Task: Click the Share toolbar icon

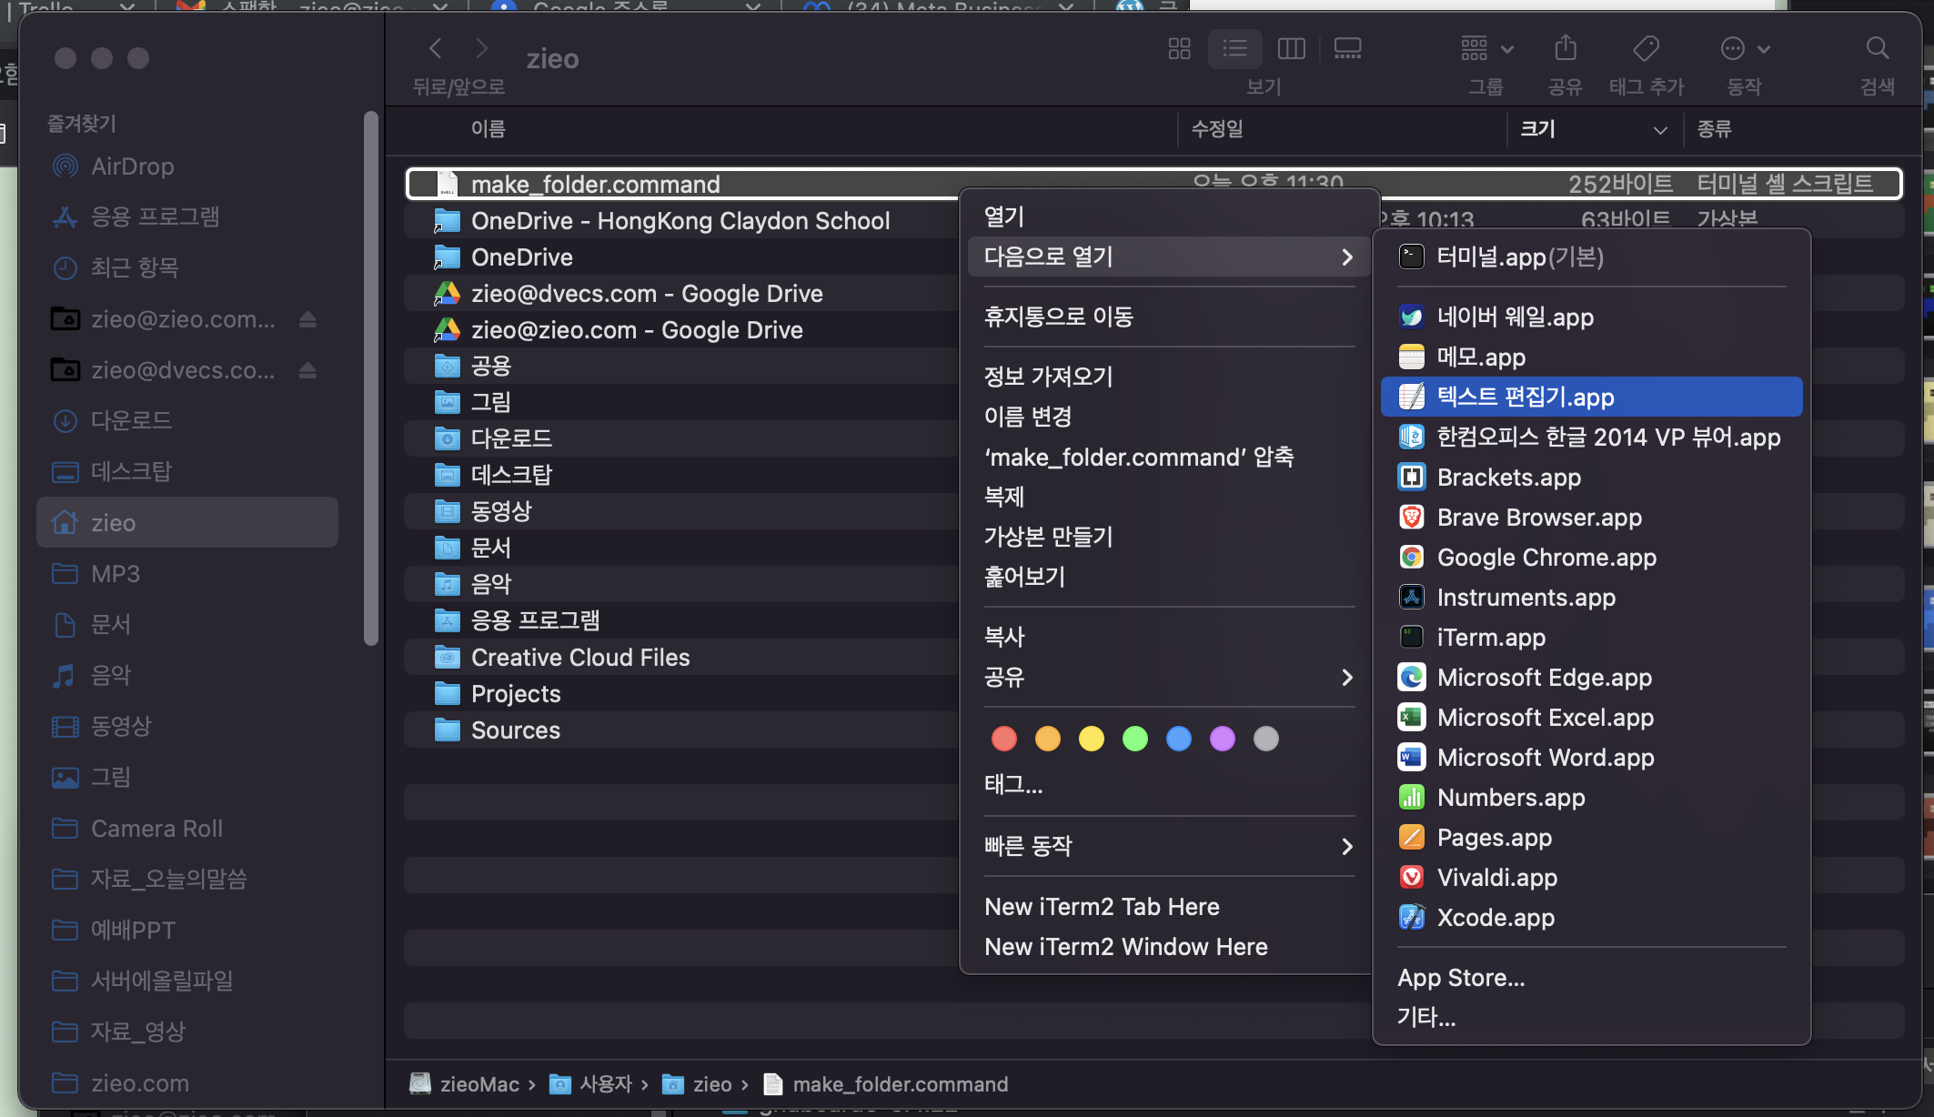Action: point(1565,48)
